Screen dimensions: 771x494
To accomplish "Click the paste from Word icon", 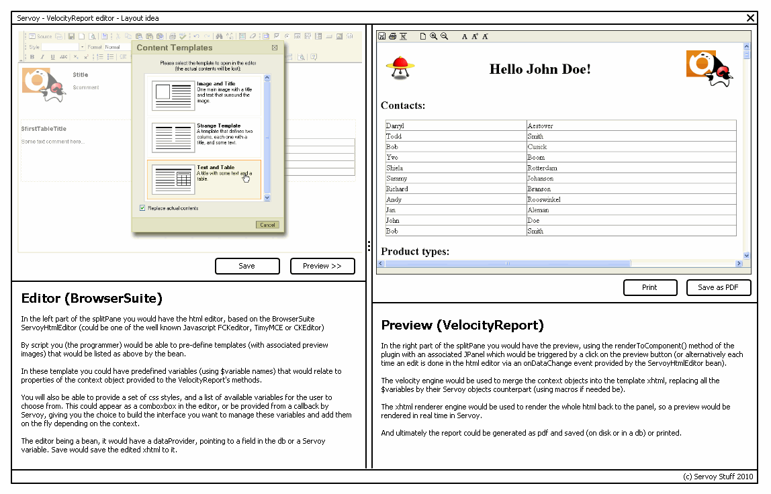I will (160, 36).
